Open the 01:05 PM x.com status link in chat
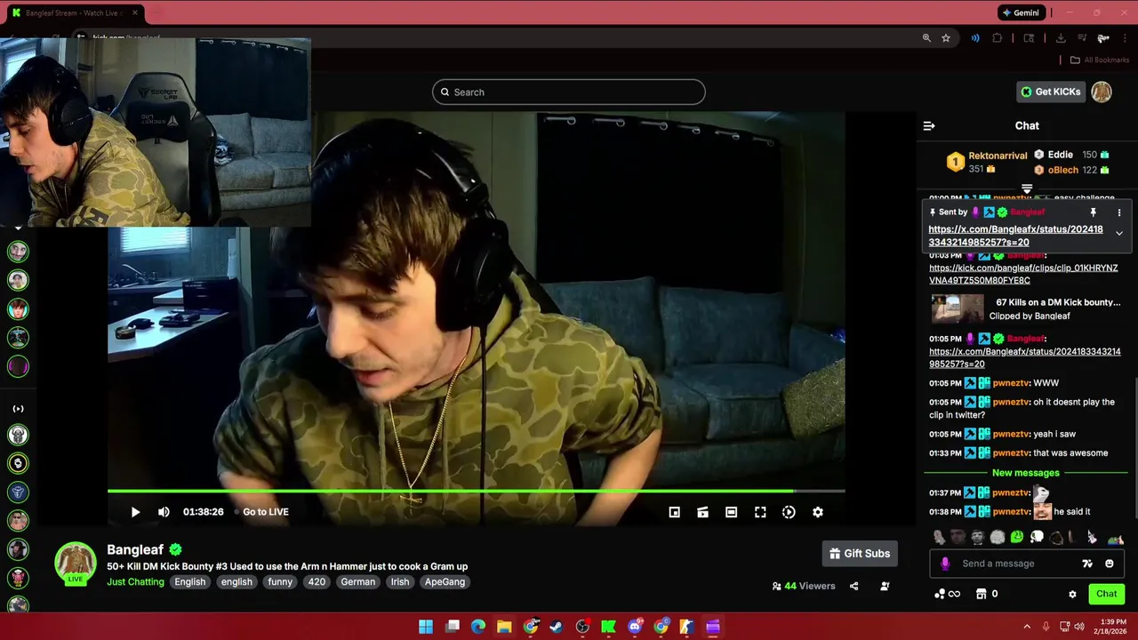 [1024, 357]
